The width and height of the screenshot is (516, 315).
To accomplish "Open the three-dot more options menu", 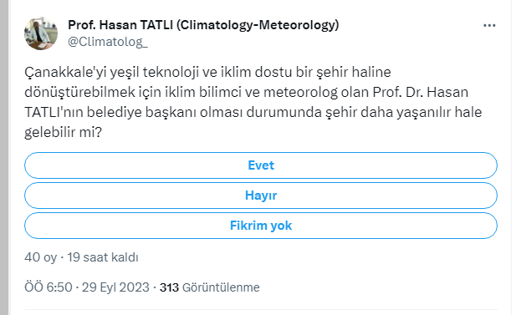I will click(x=489, y=25).
